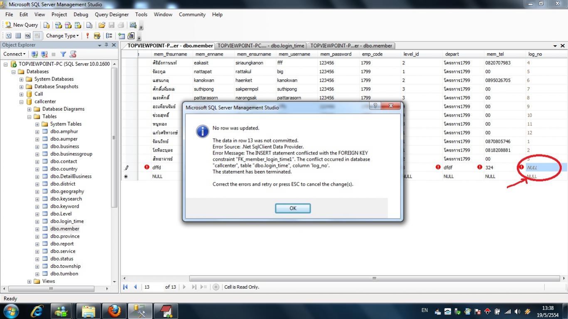Click OK in the error dialog

click(x=293, y=208)
